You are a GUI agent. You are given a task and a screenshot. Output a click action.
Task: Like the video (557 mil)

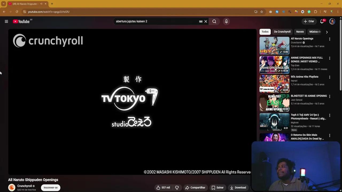tap(163, 188)
